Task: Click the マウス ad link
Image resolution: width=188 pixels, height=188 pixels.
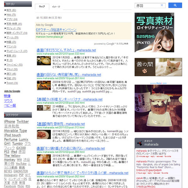Action: point(8,101)
